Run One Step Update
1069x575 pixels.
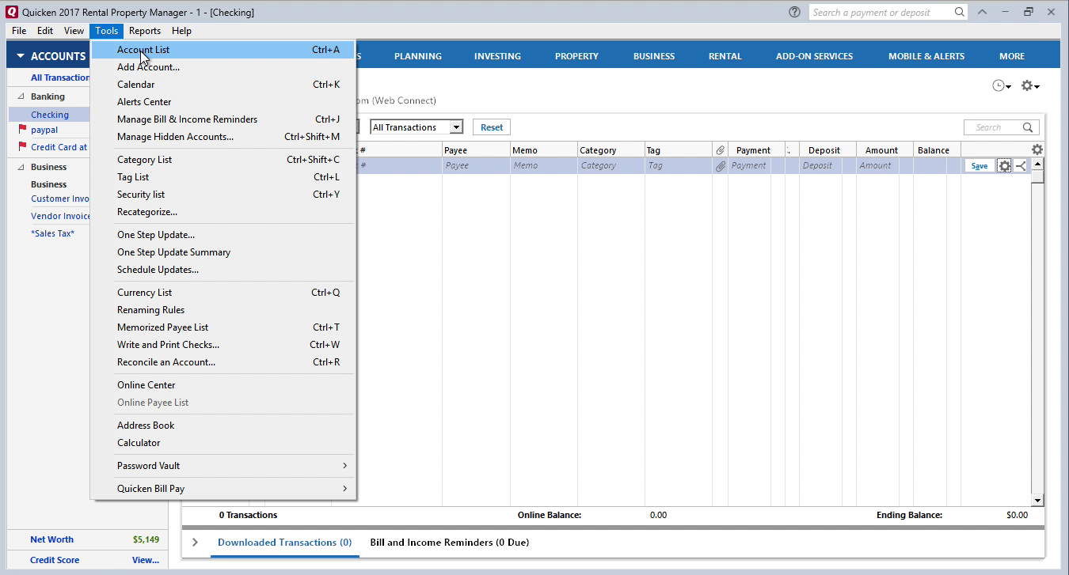click(x=223, y=235)
